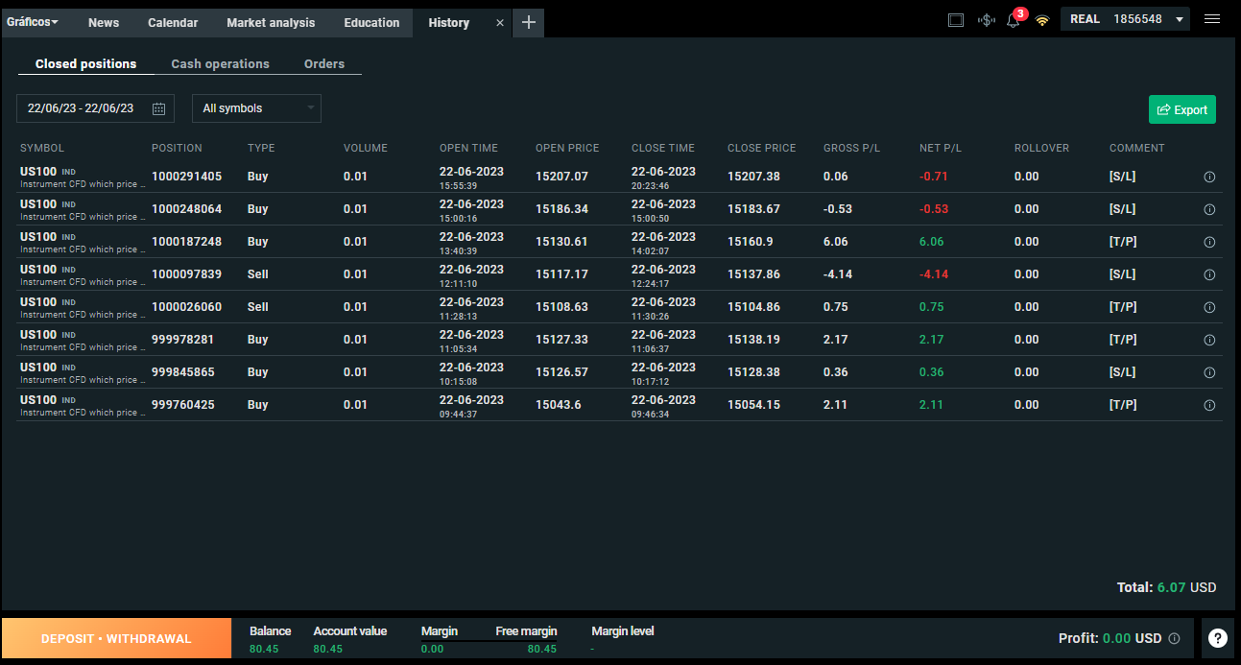Open the Market analysis tab
The width and height of the screenshot is (1241, 665).
coord(271,22)
